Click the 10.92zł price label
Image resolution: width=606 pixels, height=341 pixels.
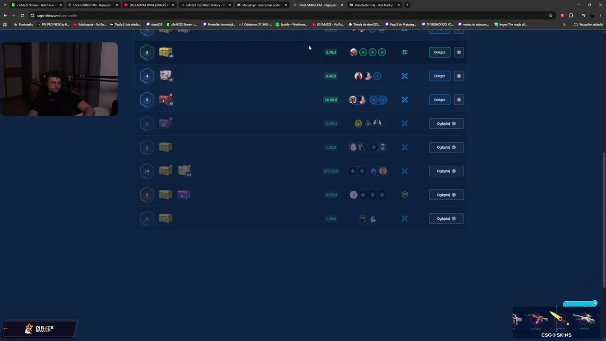pyautogui.click(x=331, y=195)
